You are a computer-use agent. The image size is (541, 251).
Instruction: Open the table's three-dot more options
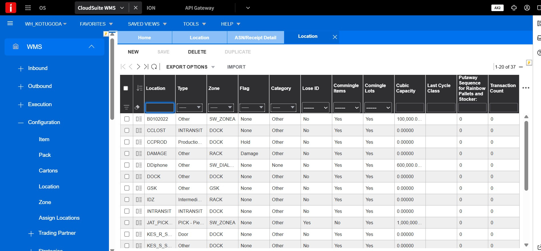526,88
